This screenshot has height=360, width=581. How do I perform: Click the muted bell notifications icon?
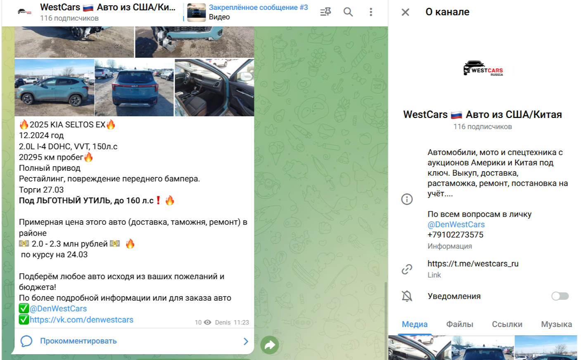(x=407, y=296)
